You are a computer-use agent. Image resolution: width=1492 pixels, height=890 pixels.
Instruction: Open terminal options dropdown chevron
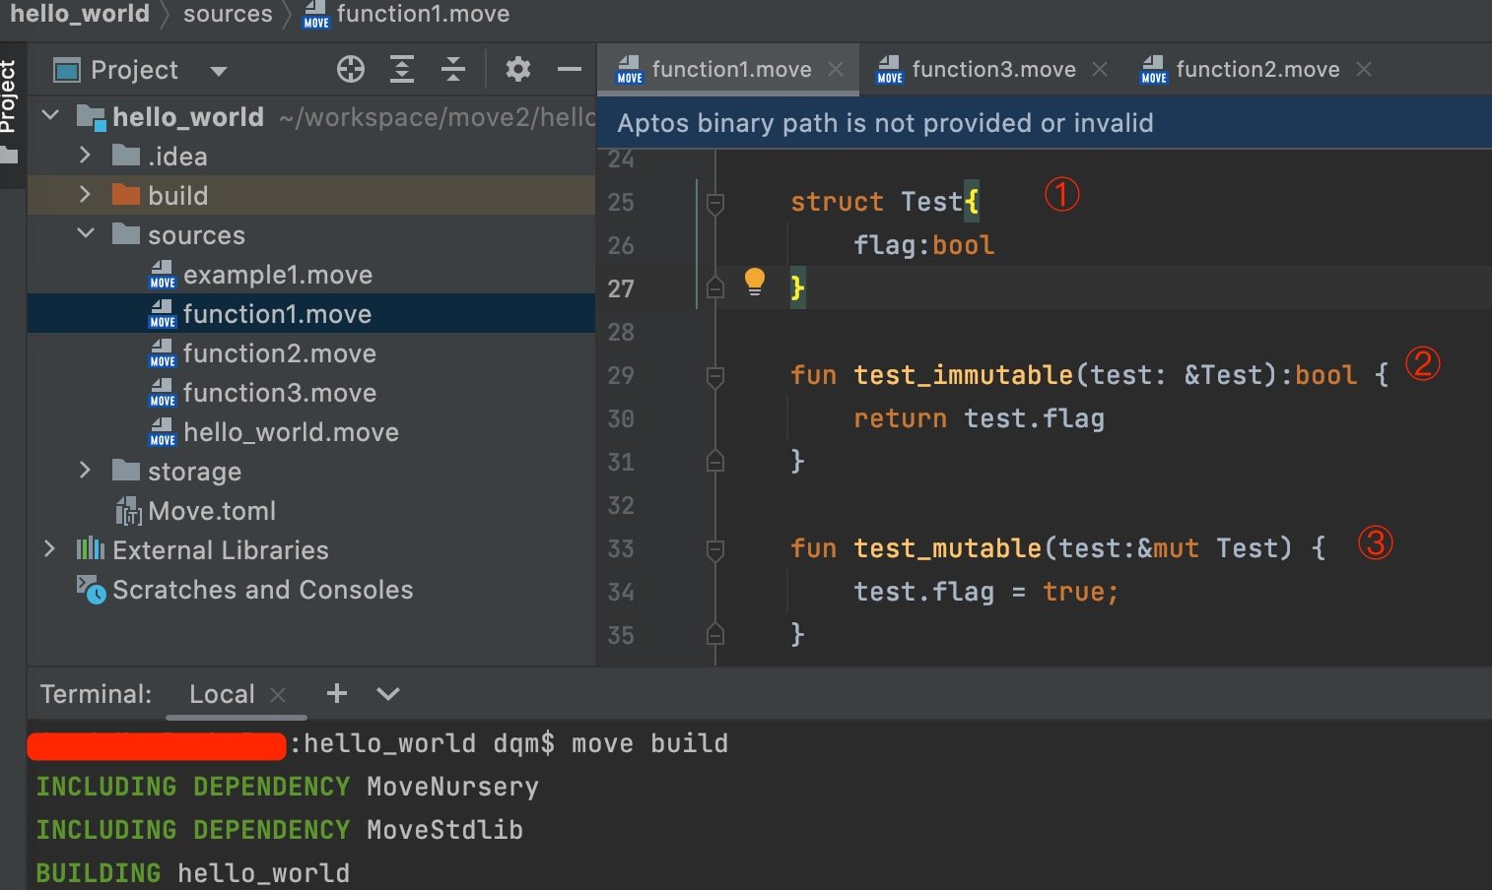tap(388, 694)
